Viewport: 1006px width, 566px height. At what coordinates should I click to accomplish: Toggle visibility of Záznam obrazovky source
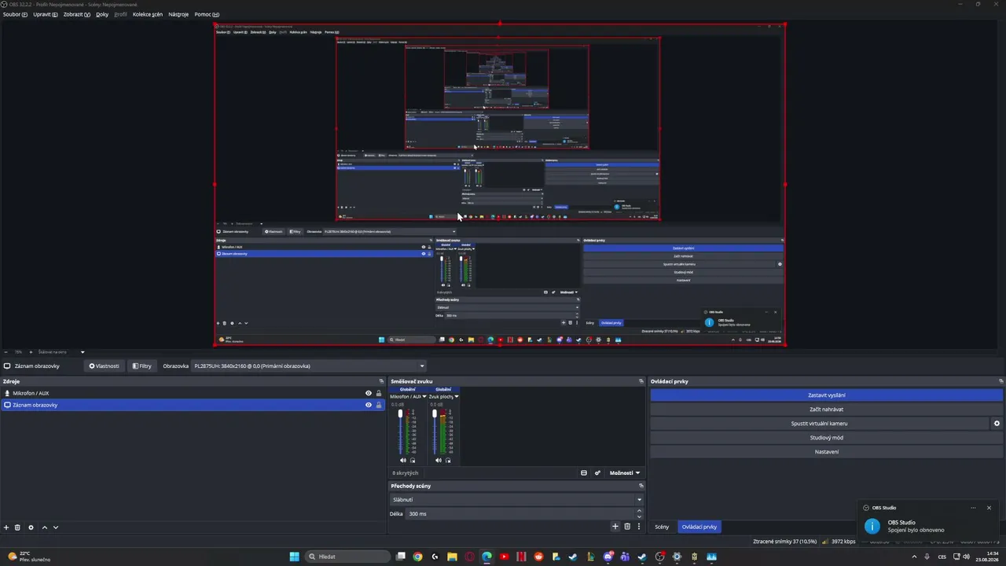368,405
